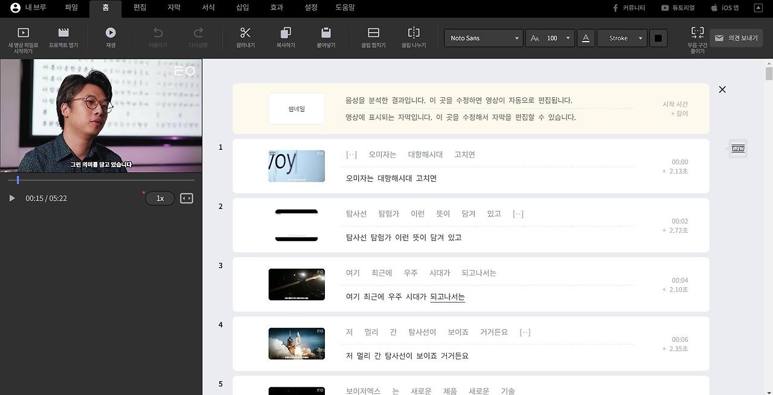Click silence marker [··] before 오미자는
The width and height of the screenshot is (773, 395).
[351, 155]
